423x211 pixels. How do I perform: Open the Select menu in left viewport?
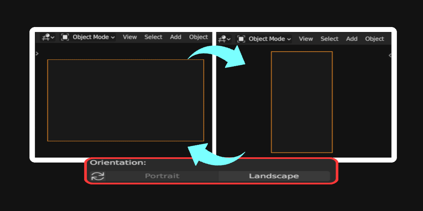(x=153, y=37)
